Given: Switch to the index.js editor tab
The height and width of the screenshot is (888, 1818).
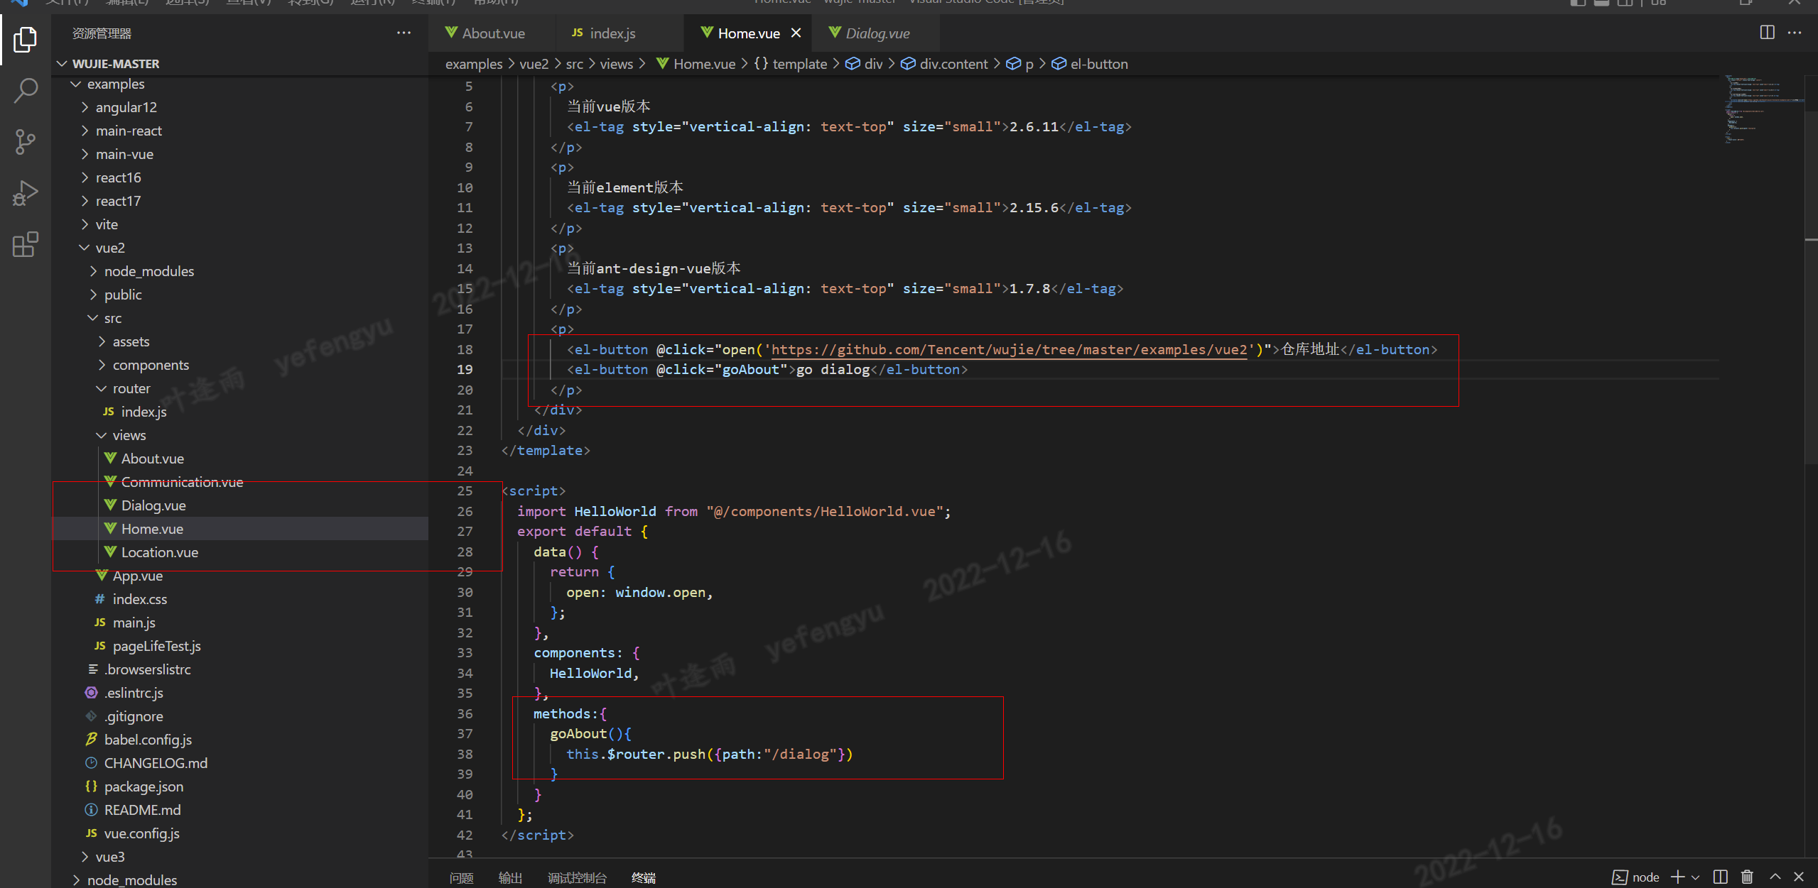Looking at the screenshot, I should coord(612,33).
